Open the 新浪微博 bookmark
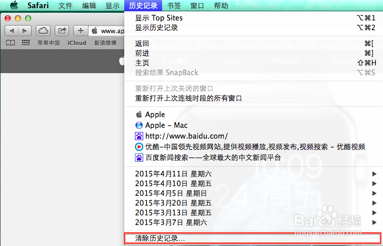Image resolution: width=383 pixels, height=246 pixels. (x=105, y=43)
